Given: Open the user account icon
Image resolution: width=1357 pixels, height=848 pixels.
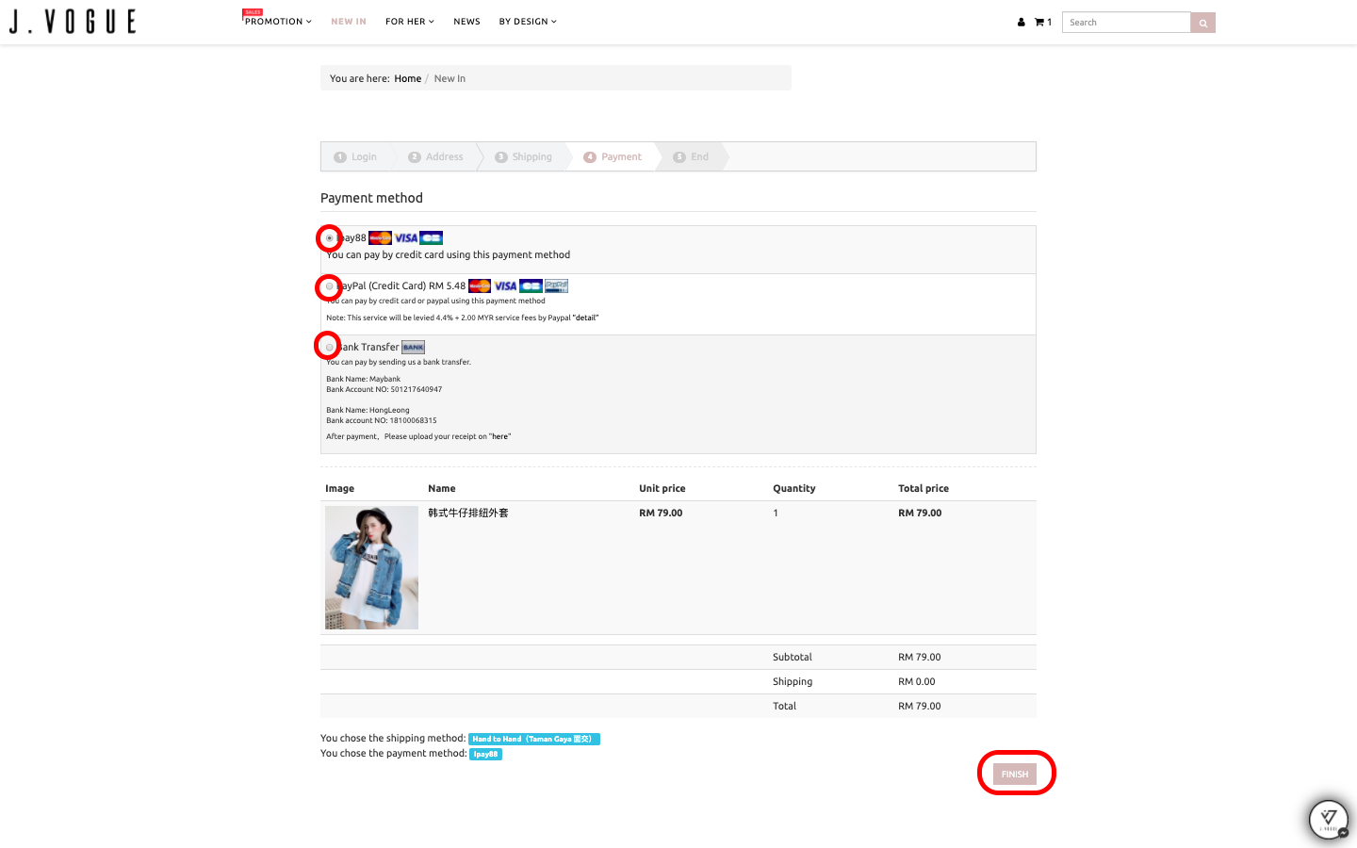Looking at the screenshot, I should [x=1021, y=23].
